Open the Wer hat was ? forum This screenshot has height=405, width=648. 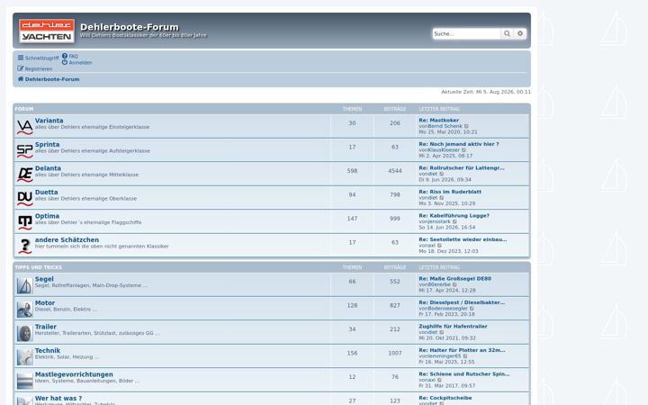point(58,399)
